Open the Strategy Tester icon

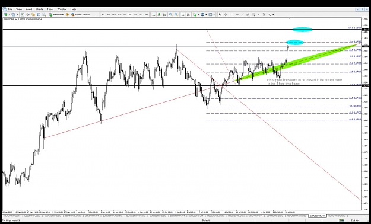coord(44,15)
